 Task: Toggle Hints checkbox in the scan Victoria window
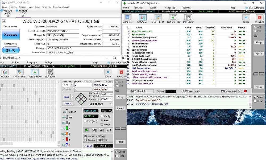click(x=117, y=156)
